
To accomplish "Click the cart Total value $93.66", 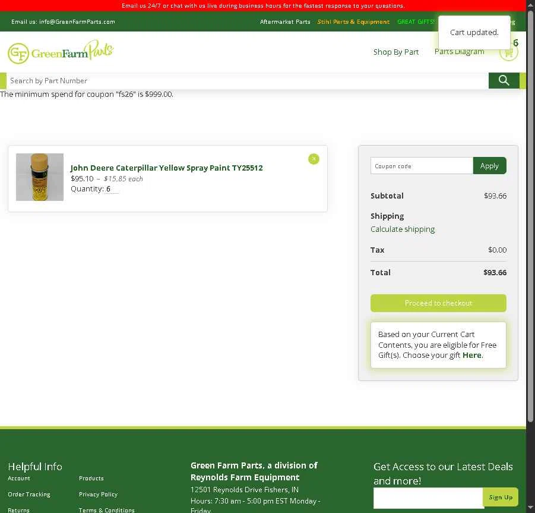I will point(495,273).
